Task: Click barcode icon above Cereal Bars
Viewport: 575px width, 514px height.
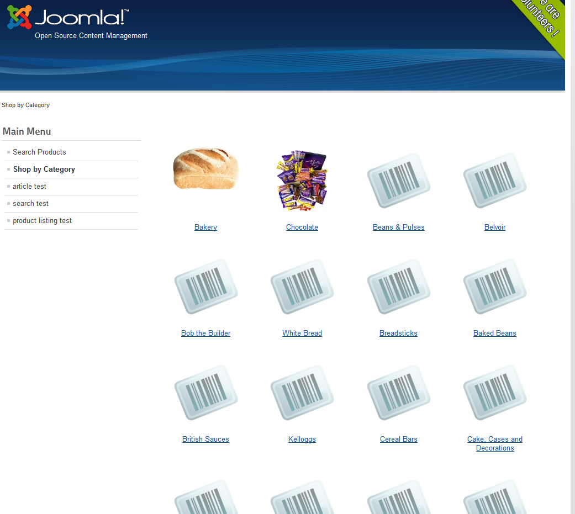Action: pyautogui.click(x=399, y=393)
